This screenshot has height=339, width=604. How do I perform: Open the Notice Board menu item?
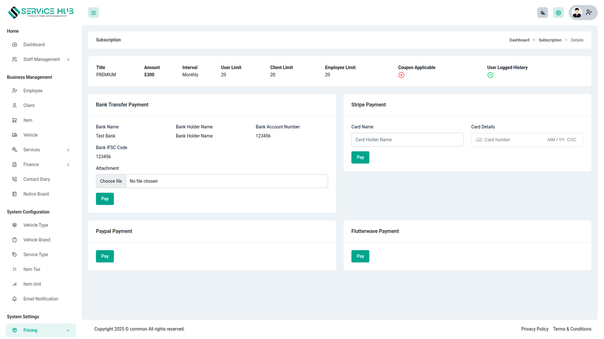coord(36,194)
